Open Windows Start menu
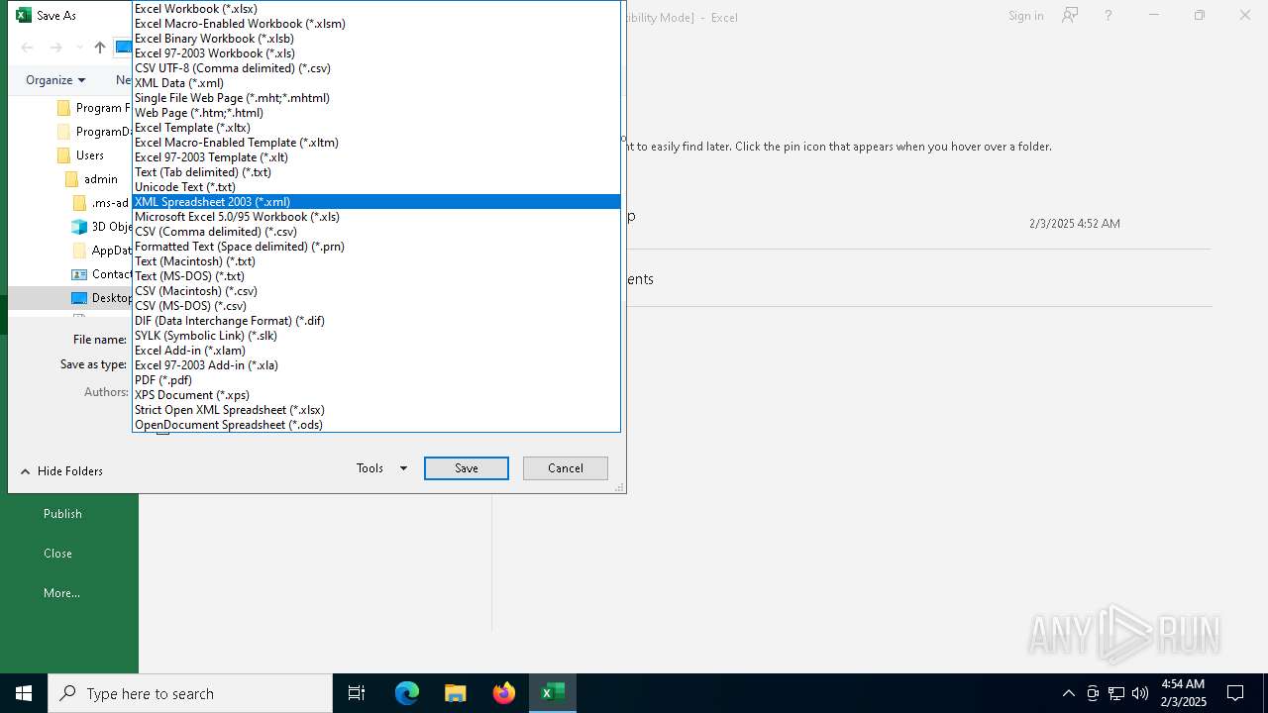The image size is (1268, 713). point(24,693)
